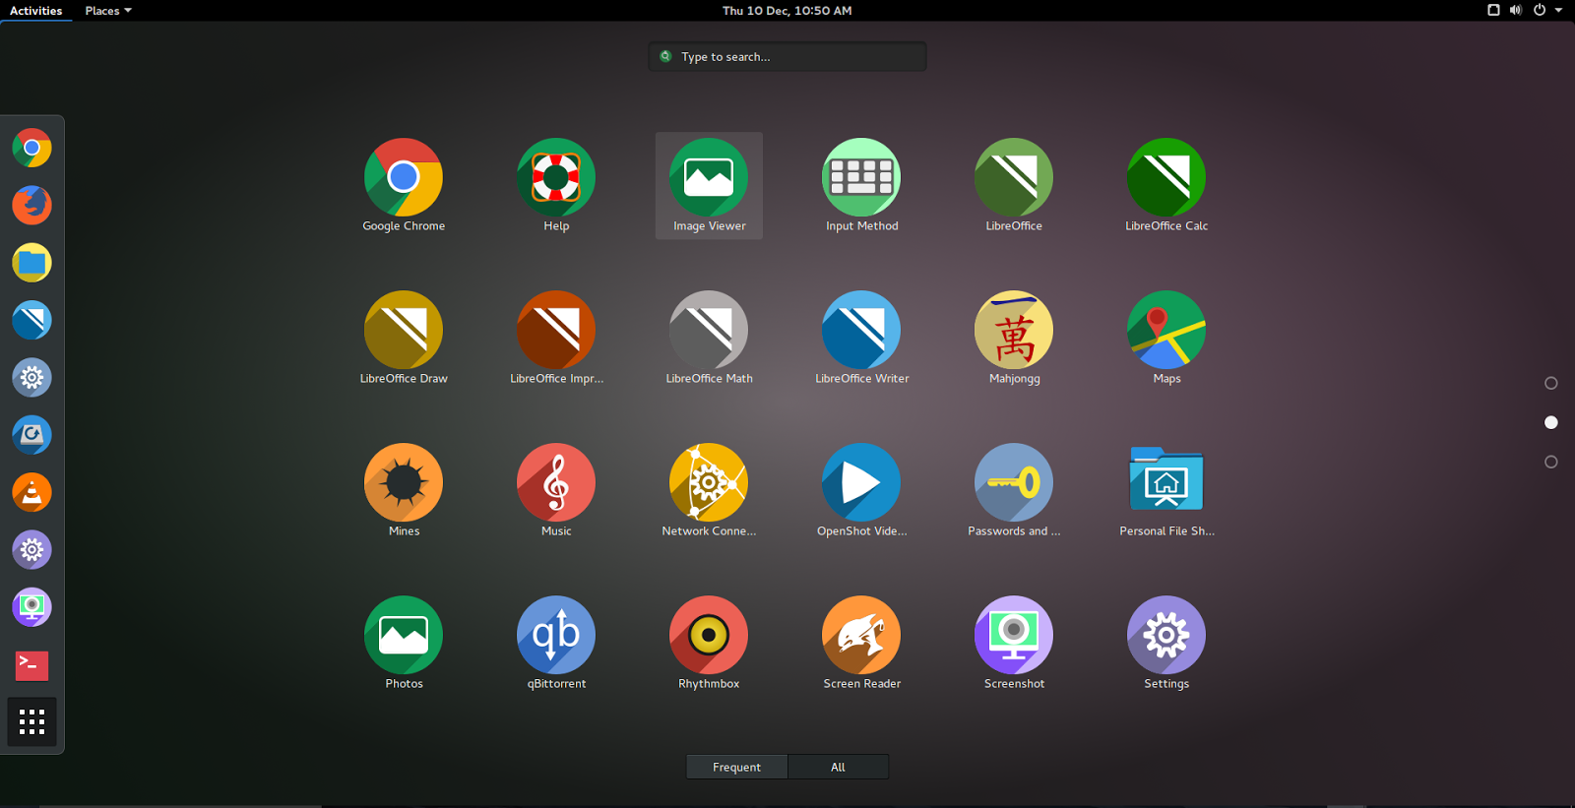The width and height of the screenshot is (1575, 808).
Task: Start the Mahjongg game
Action: (1014, 330)
